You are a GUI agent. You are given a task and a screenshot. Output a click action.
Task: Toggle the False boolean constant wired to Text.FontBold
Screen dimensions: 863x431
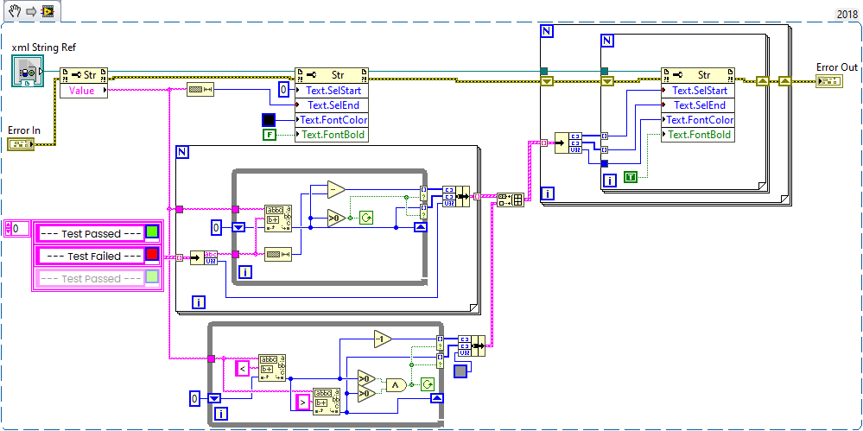[270, 135]
